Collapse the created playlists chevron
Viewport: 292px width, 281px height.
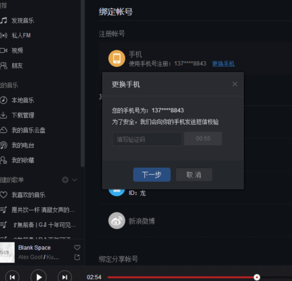[74, 180]
